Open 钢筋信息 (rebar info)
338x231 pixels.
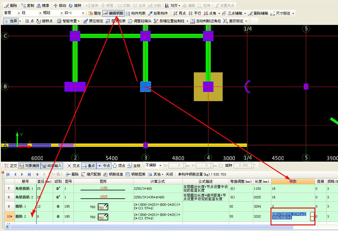(113, 174)
